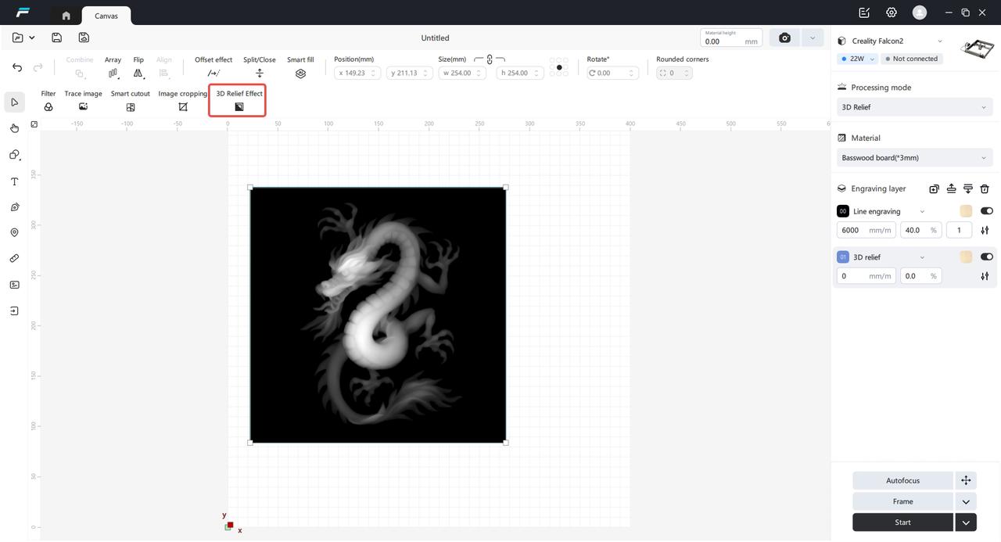The width and height of the screenshot is (1001, 542).
Task: Click the Image cropping icon
Action: (x=182, y=106)
